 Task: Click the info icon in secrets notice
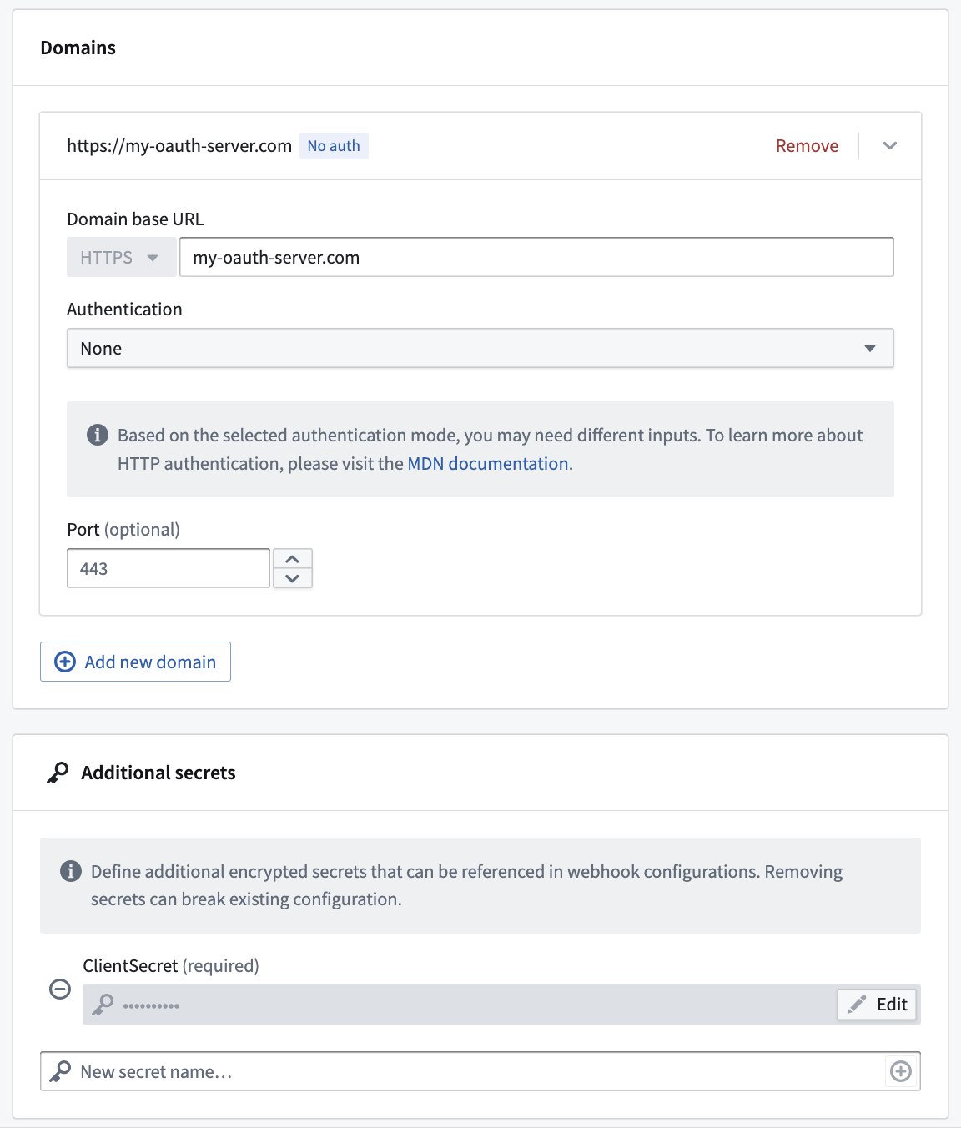71,871
